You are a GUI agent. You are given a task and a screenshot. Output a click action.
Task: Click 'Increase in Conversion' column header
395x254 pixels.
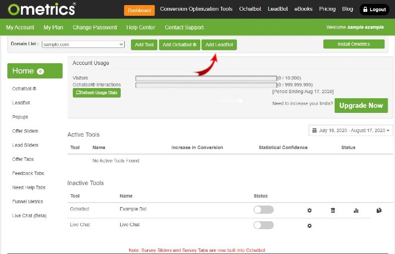(197, 147)
